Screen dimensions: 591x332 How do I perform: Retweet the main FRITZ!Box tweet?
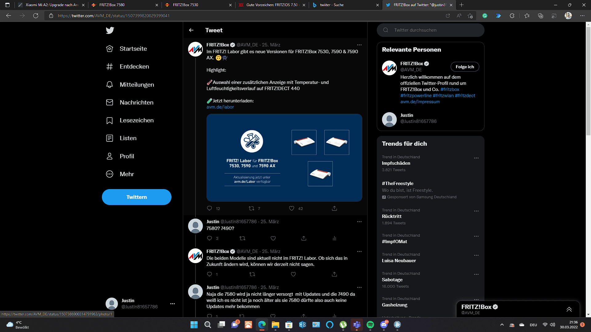tap(251, 208)
